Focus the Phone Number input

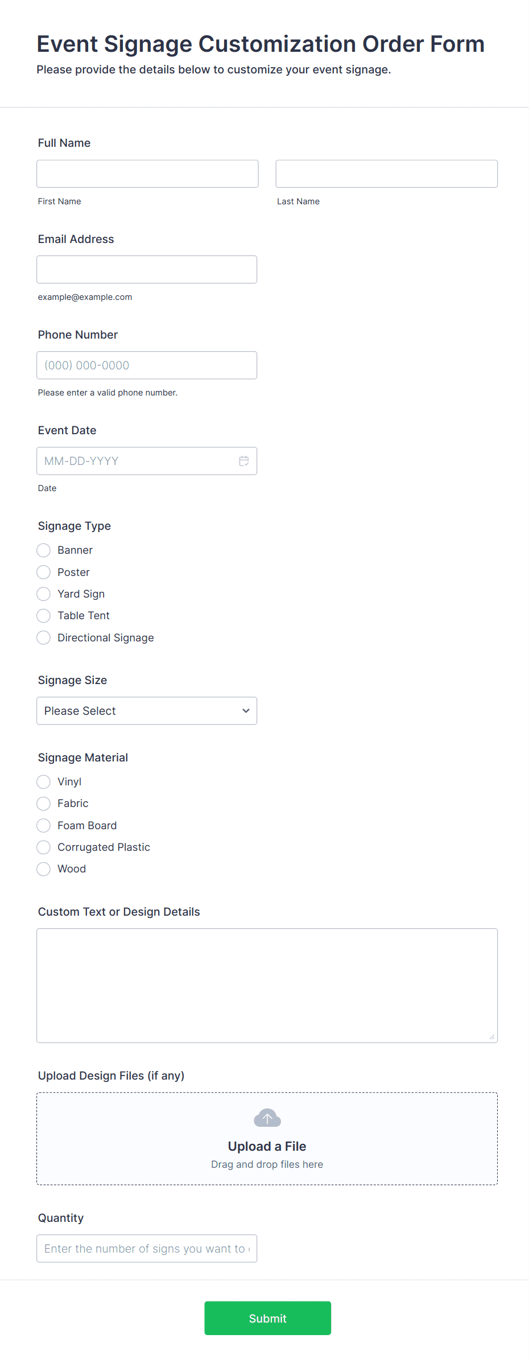[x=147, y=365]
